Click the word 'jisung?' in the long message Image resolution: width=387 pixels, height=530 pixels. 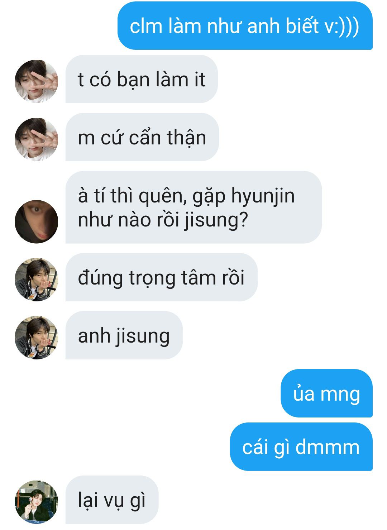tap(216, 220)
